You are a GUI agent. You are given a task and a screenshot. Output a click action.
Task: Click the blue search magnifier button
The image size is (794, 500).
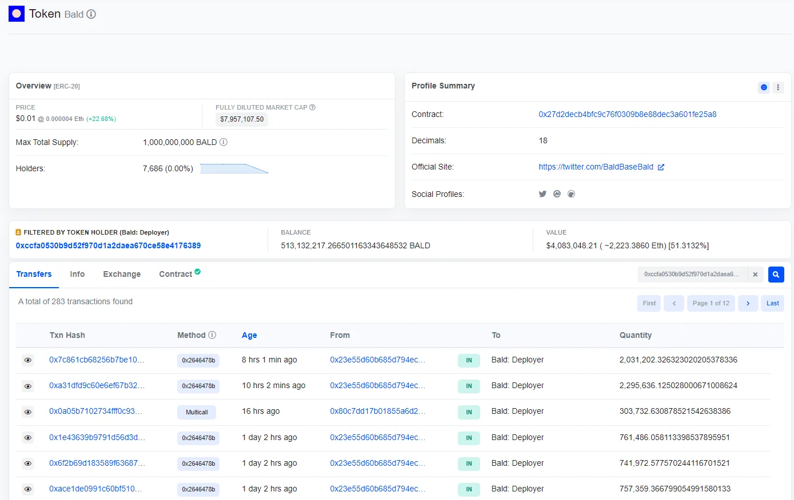(776, 275)
